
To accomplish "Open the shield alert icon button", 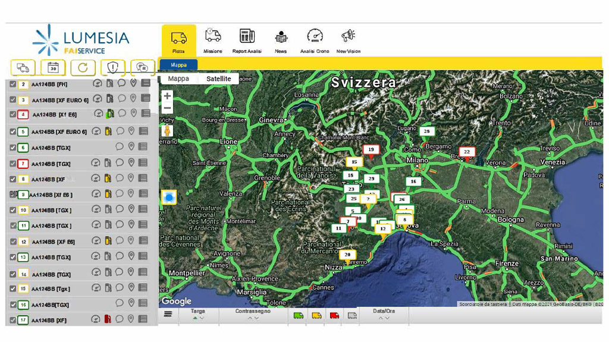I will point(112,68).
